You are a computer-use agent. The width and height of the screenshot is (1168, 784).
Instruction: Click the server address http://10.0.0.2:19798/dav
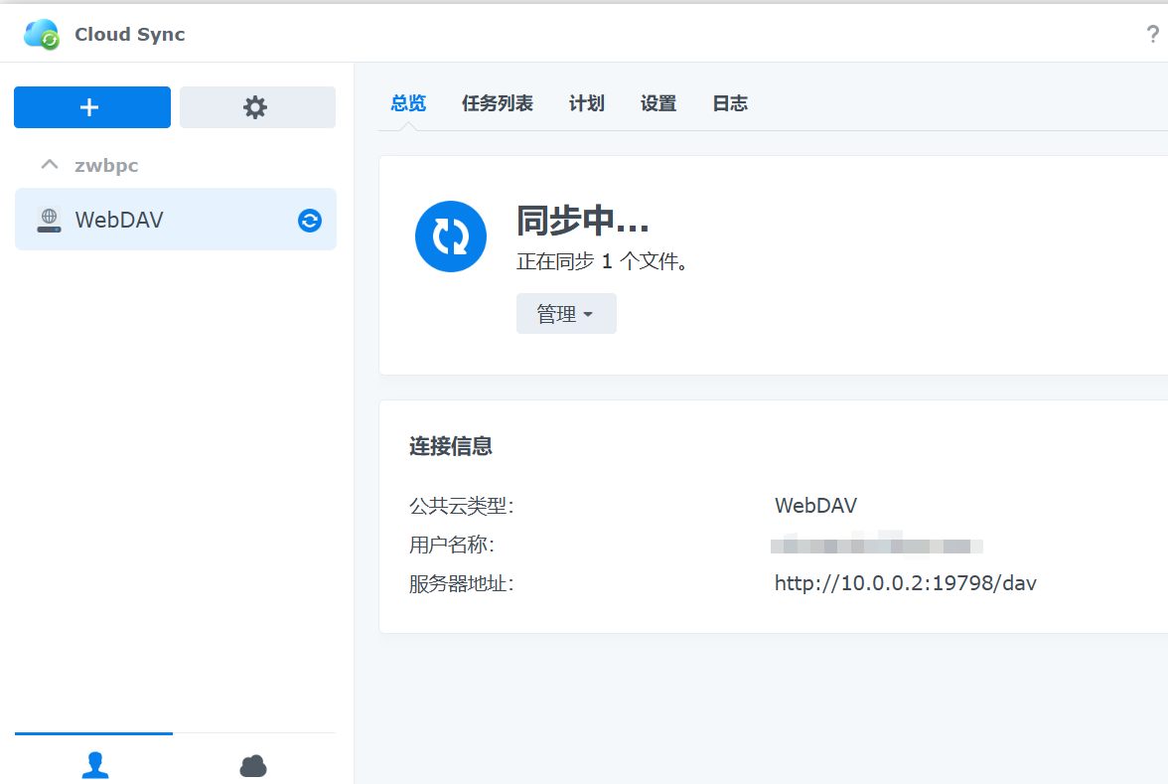905,583
